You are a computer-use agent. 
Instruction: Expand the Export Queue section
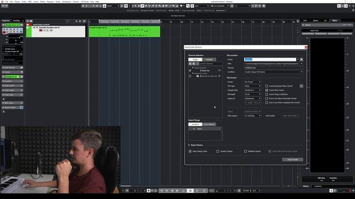tap(189, 145)
